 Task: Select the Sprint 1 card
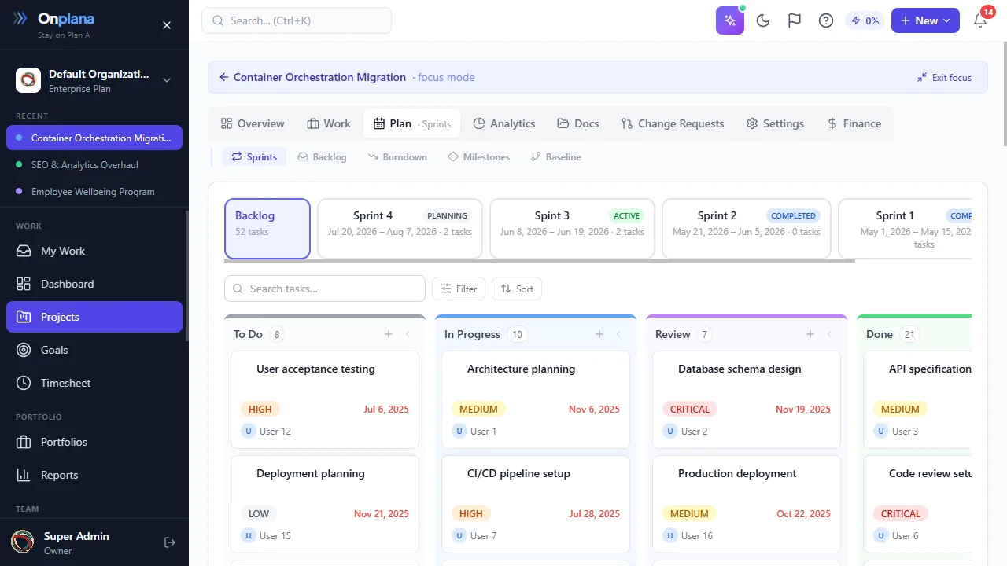[905, 229]
